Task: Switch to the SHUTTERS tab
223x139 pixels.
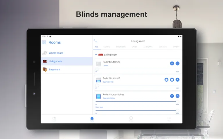Action: [121, 47]
